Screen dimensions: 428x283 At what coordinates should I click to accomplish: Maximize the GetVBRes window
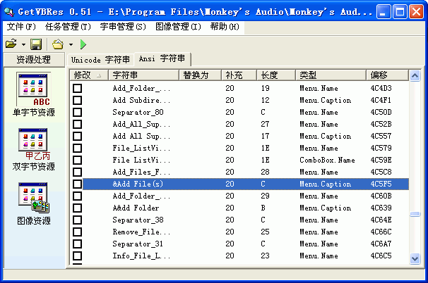point(400,12)
